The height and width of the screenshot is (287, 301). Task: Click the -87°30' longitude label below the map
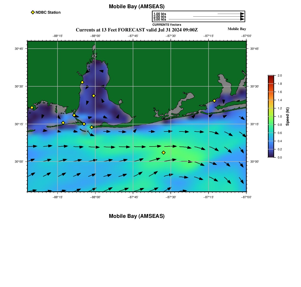[x=171, y=197]
